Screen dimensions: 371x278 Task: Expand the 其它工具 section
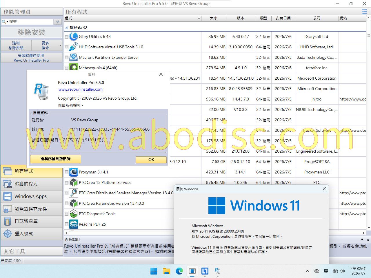click(x=32, y=251)
